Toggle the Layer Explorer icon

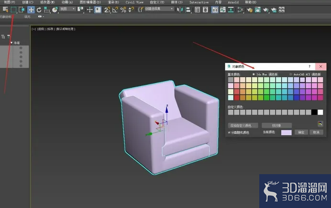pyautogui.click(x=205, y=10)
